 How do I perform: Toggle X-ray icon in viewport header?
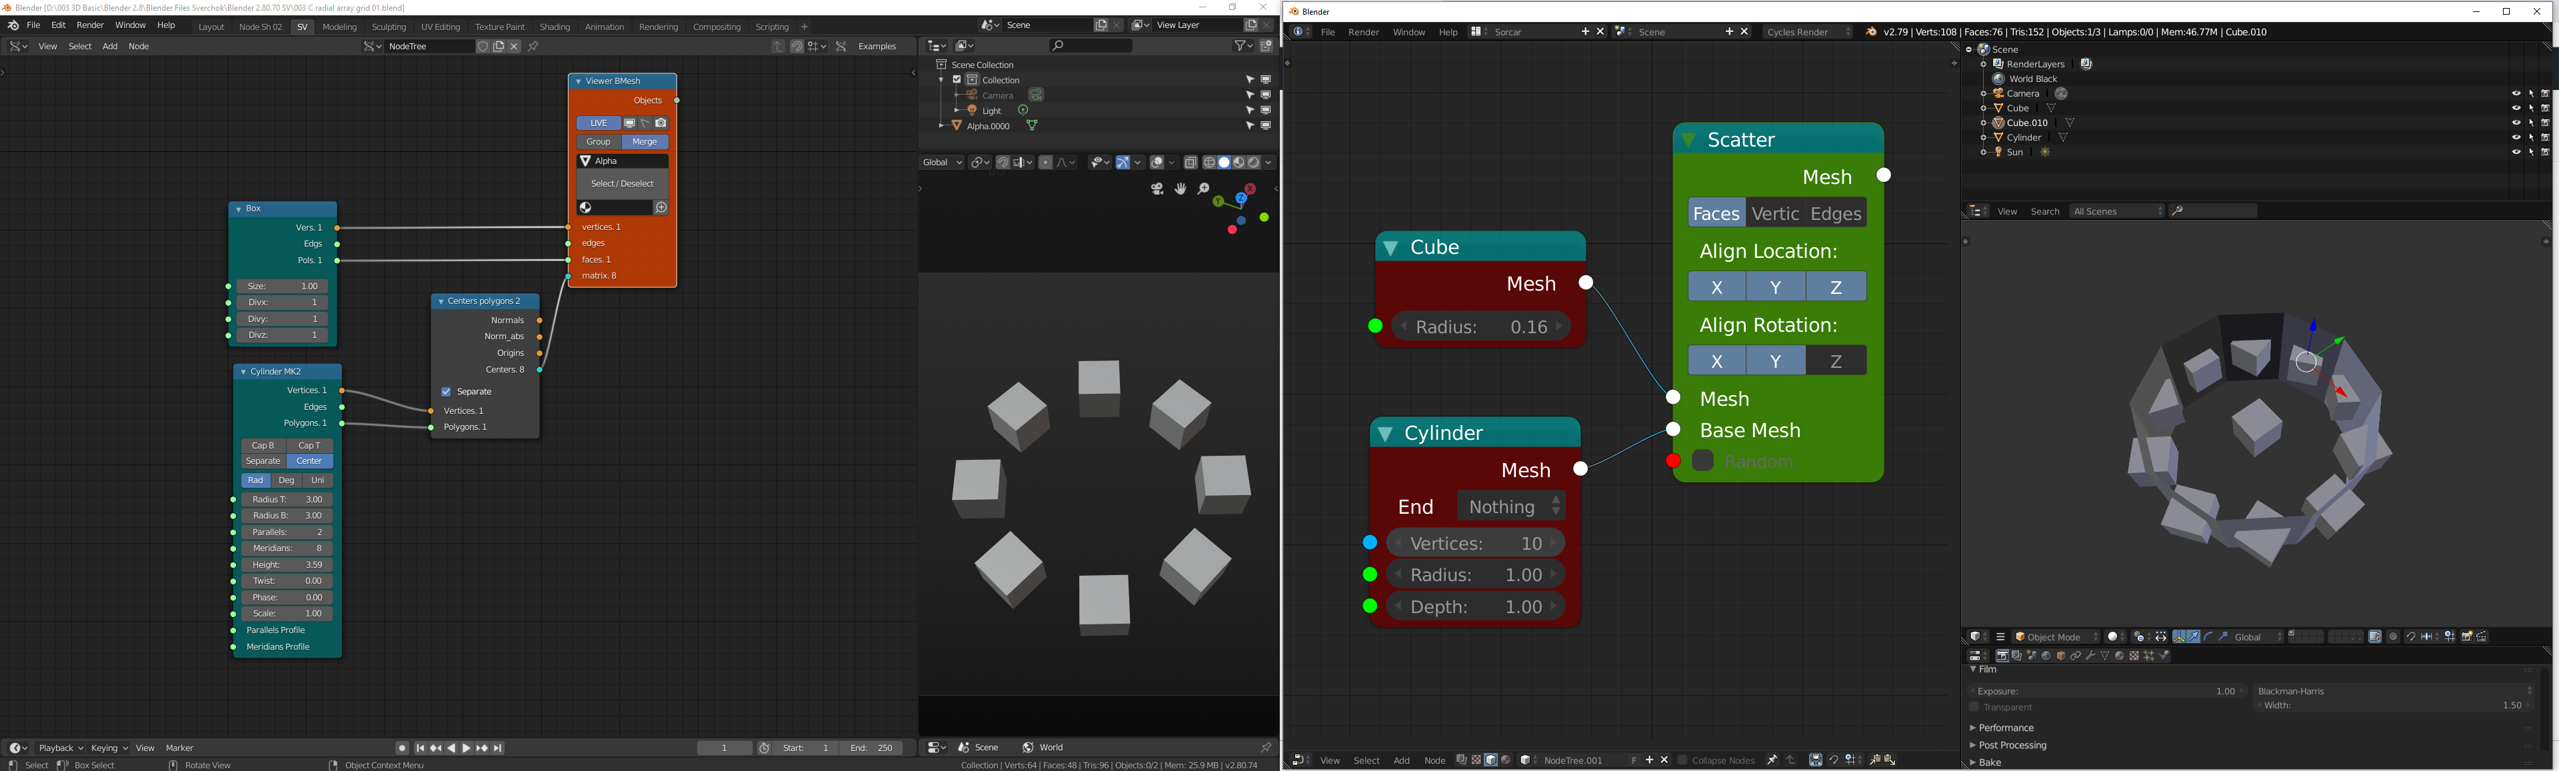(x=1190, y=163)
